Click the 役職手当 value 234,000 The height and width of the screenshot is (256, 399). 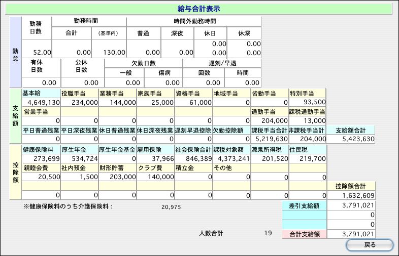(x=79, y=102)
